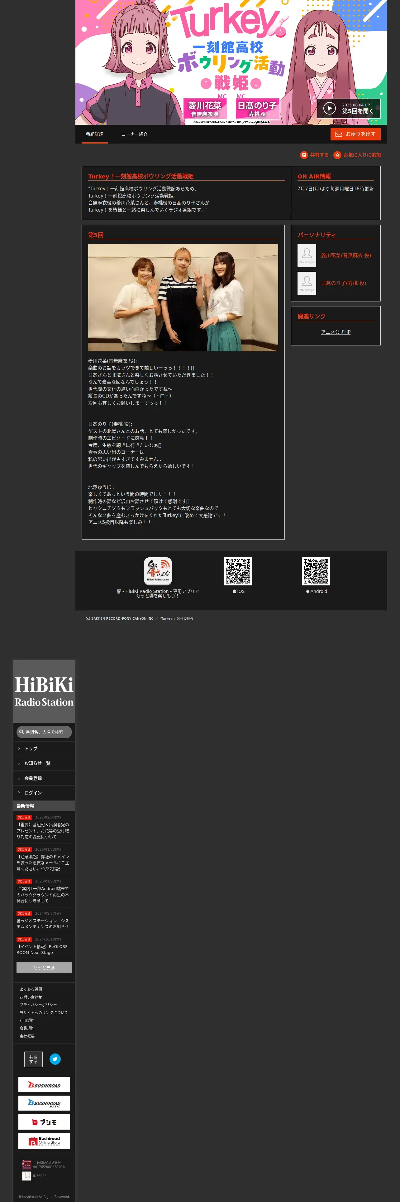Viewport: 400px width, 1202px height.
Task: Click the お便りを出す mail button
Action: click(x=355, y=134)
